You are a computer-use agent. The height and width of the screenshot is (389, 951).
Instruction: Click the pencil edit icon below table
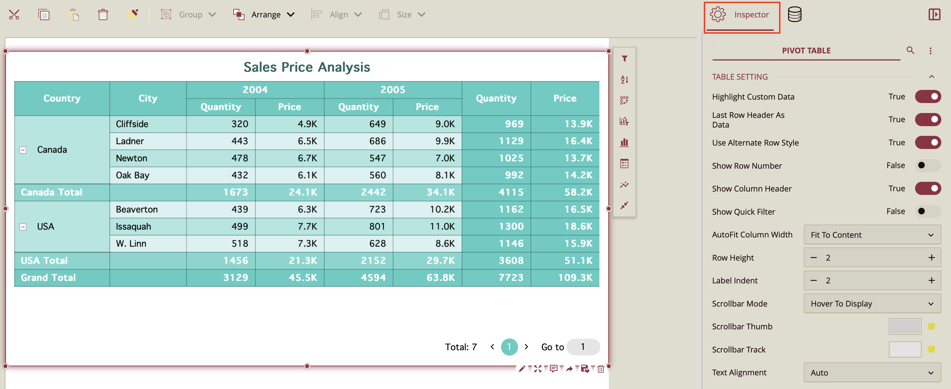tap(522, 369)
